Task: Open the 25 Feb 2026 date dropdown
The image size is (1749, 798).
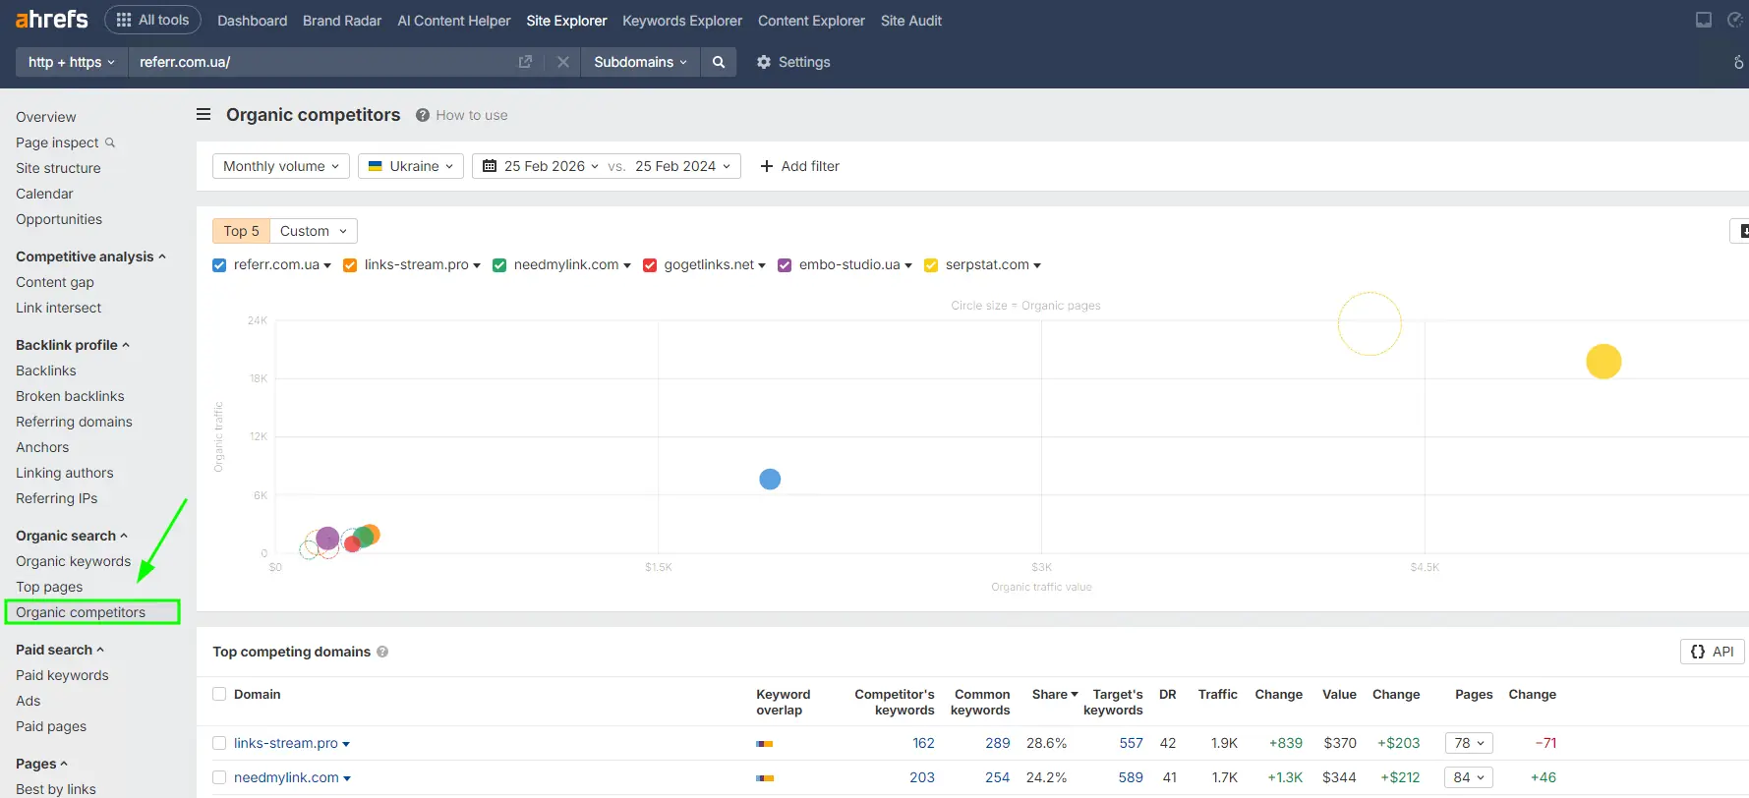Action: pos(542,166)
